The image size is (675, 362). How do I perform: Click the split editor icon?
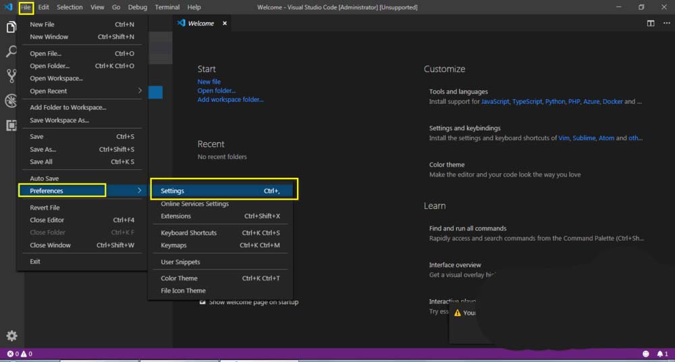click(650, 23)
